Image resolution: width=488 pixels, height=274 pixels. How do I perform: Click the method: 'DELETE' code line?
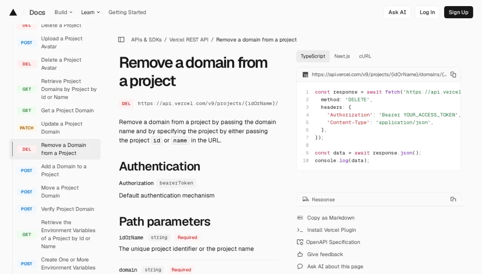346,100
